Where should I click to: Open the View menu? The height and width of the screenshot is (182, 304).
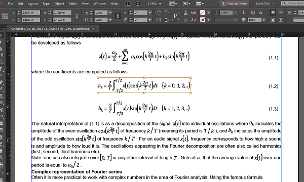point(85,4)
